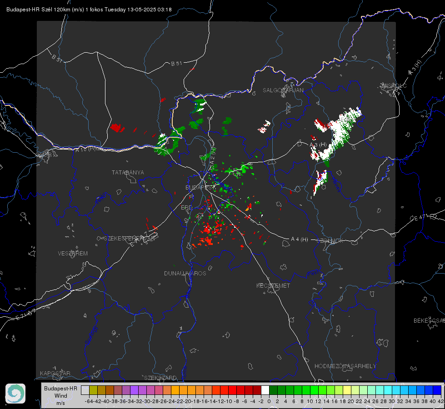Click the olive swatch above -64 in legend
445x409 pixels.
pos(93,390)
